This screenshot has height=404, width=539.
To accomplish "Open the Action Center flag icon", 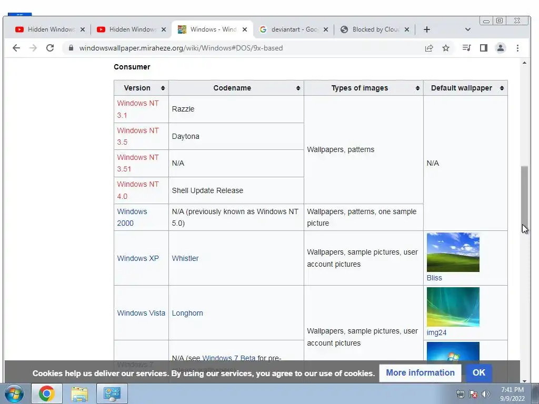I will point(473,394).
